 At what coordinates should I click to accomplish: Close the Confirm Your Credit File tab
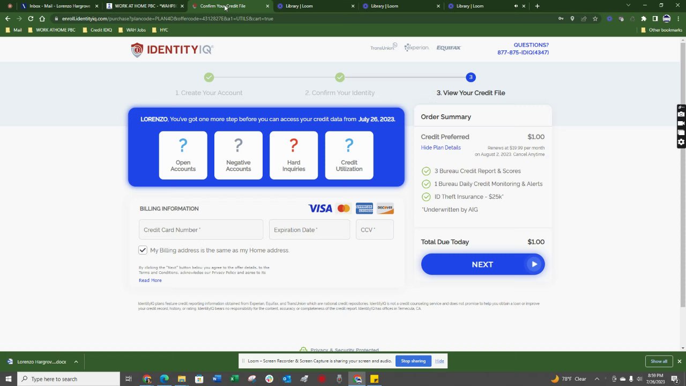click(x=267, y=6)
